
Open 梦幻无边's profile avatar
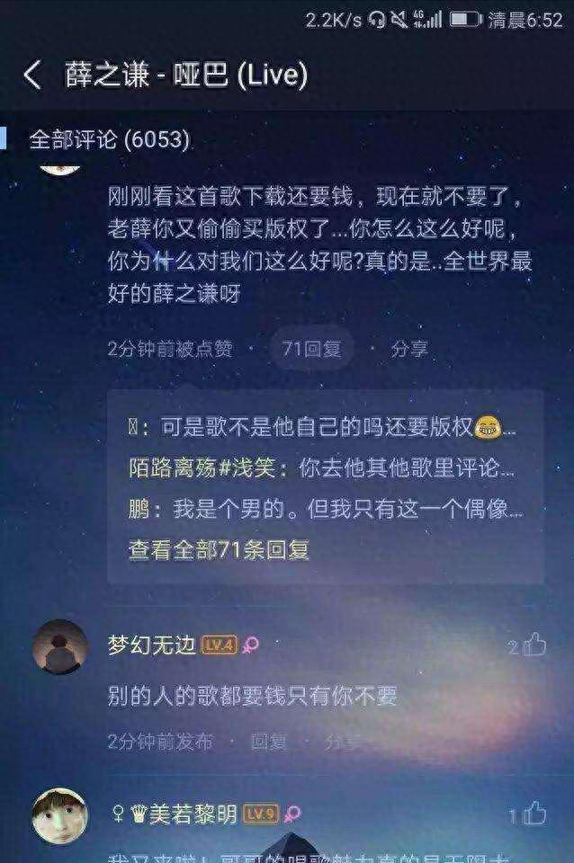click(x=60, y=646)
